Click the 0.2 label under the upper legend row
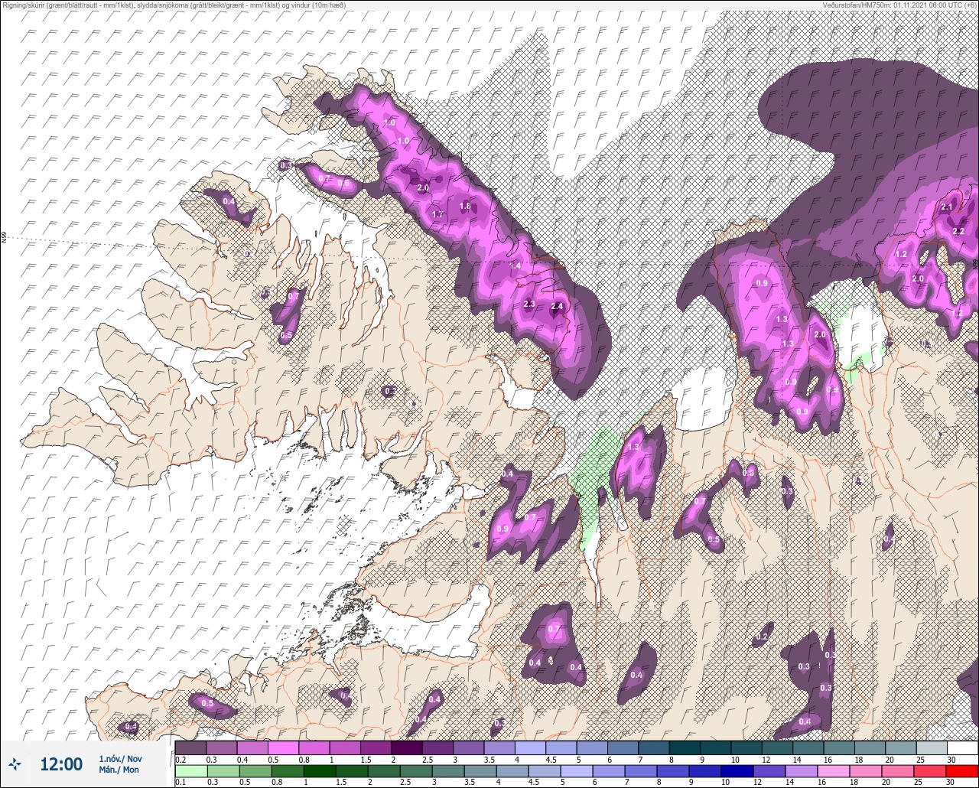979x788 pixels. (x=181, y=760)
